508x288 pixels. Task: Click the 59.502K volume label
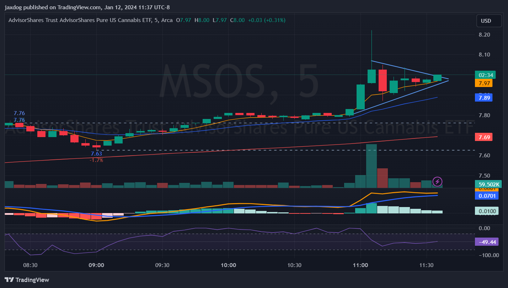[x=488, y=184]
